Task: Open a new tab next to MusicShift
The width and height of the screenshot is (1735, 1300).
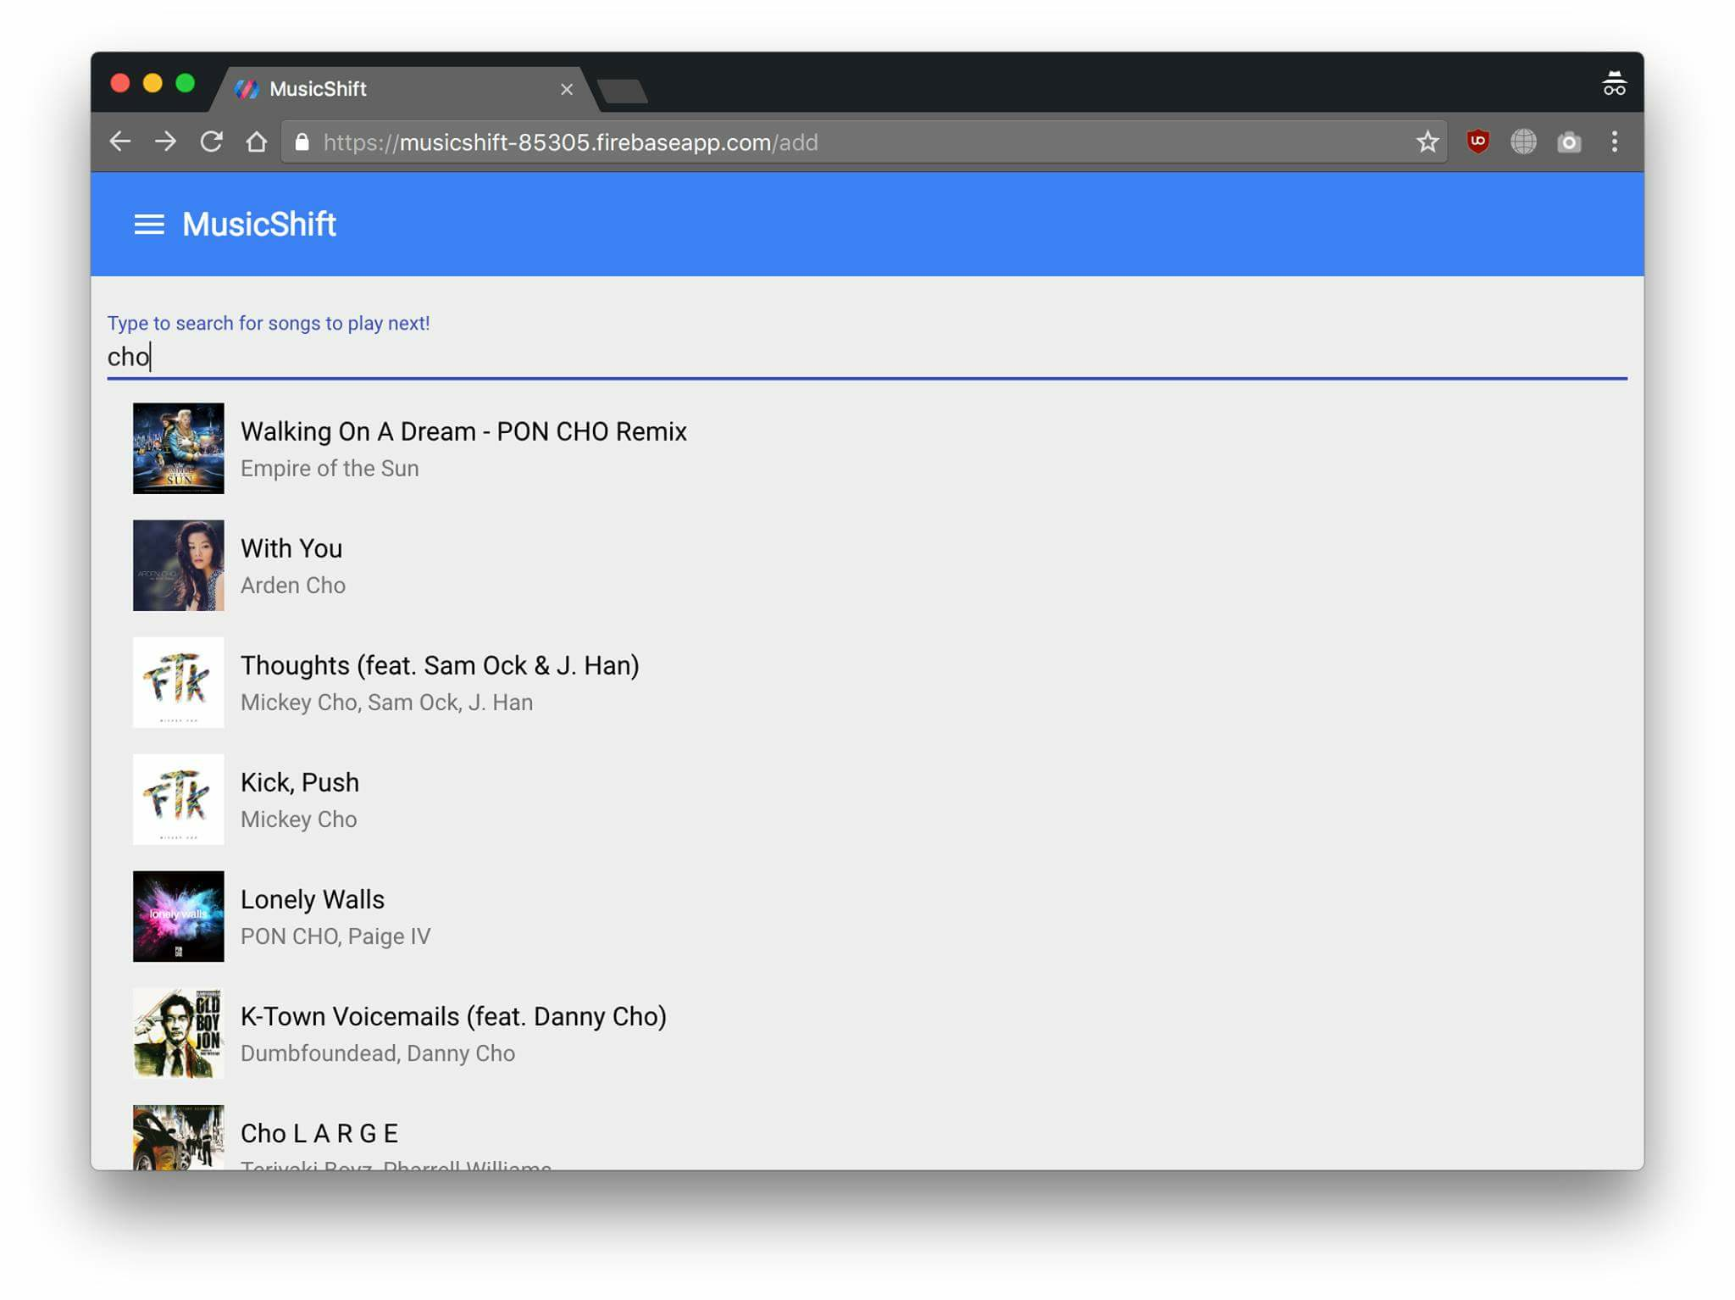Action: (x=623, y=90)
